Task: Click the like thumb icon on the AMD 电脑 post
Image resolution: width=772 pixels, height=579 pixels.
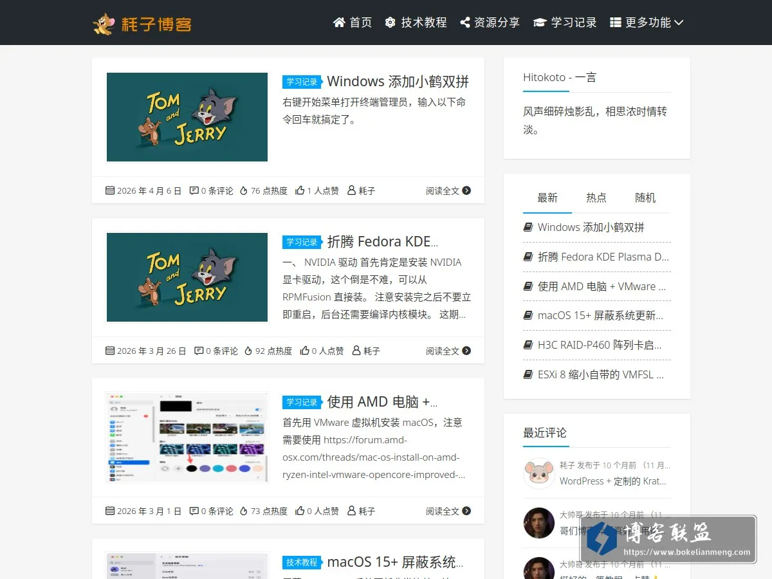Action: 300,511
